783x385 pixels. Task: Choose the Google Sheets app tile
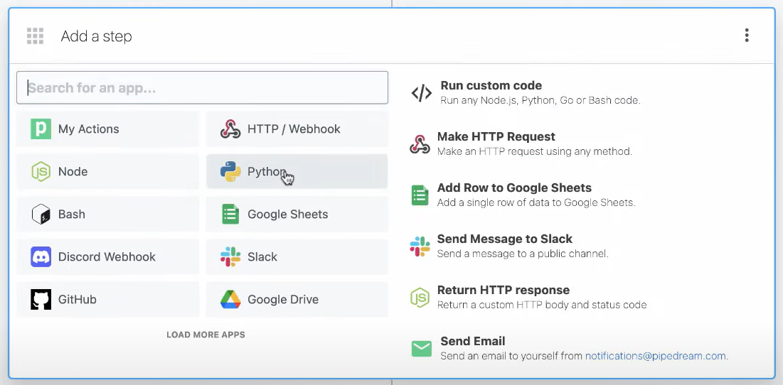(297, 214)
